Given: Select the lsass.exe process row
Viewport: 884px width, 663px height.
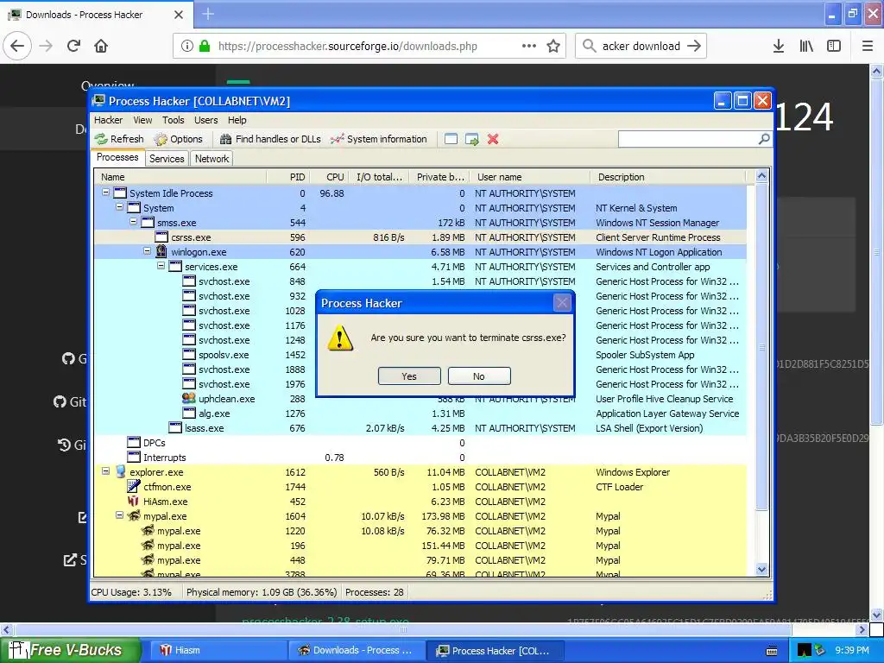Looking at the screenshot, I should 420,428.
